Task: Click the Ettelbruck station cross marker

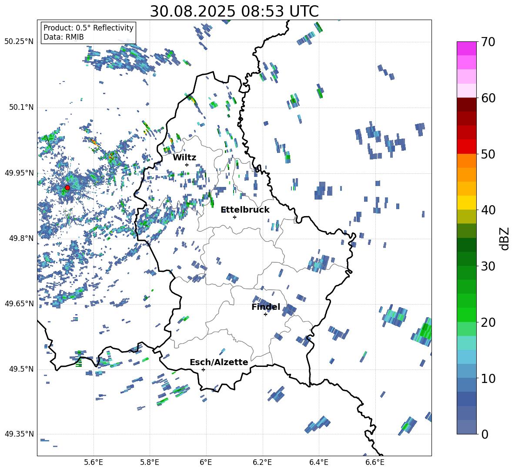Action: click(x=234, y=217)
